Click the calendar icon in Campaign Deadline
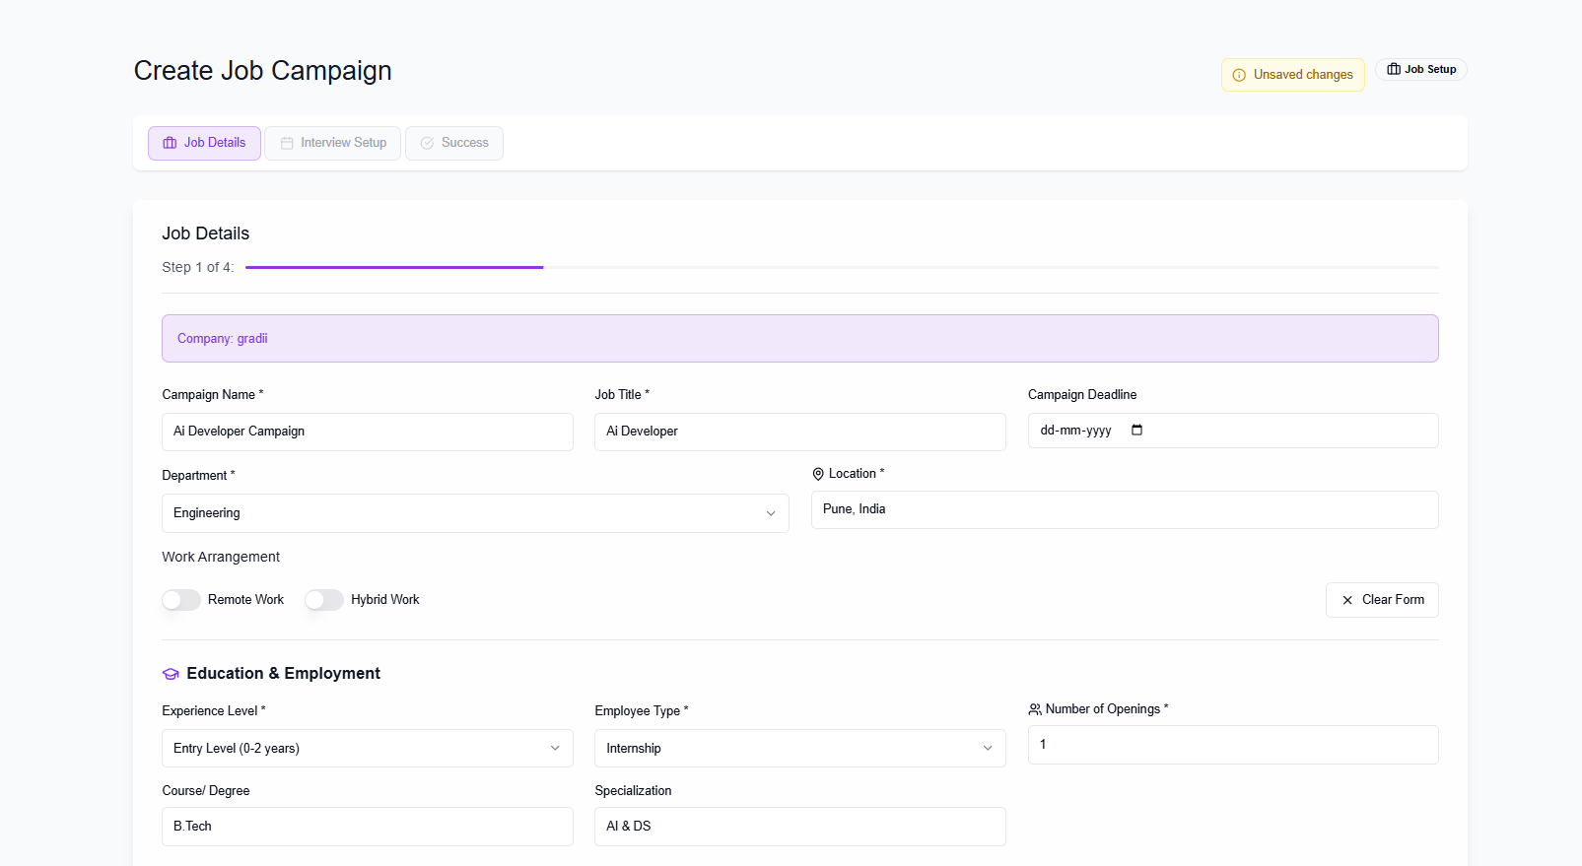Screen dimensions: 1582x866 1136,431
